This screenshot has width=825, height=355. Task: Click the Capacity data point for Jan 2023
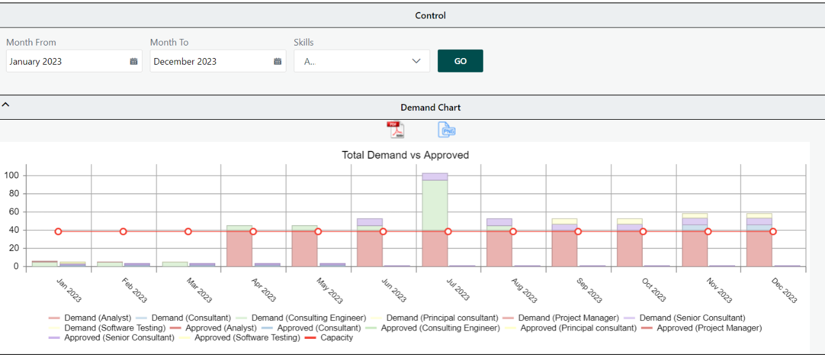point(58,232)
